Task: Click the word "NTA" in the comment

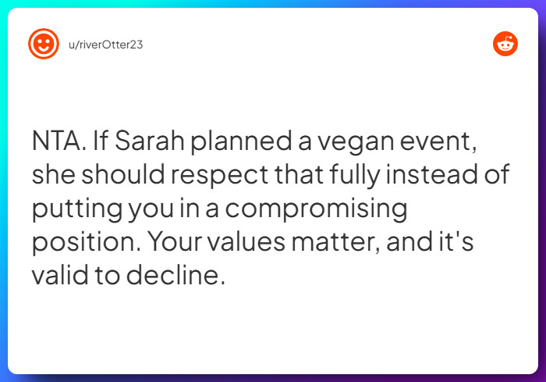Action: pos(55,141)
